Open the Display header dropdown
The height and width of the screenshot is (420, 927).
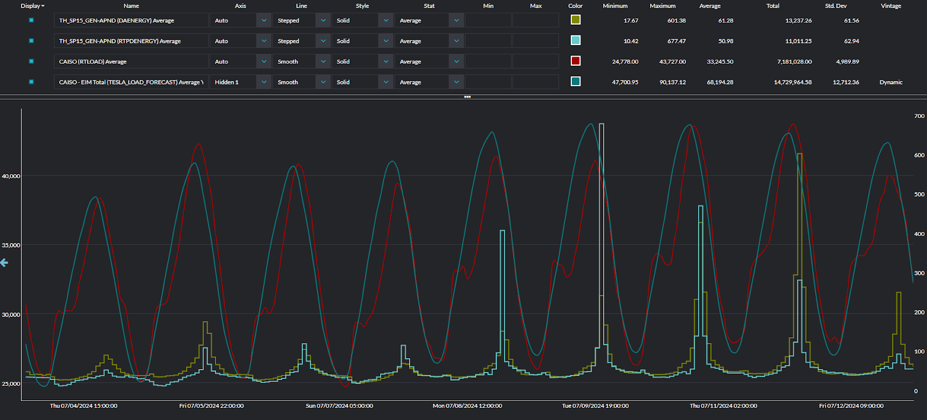(x=32, y=6)
